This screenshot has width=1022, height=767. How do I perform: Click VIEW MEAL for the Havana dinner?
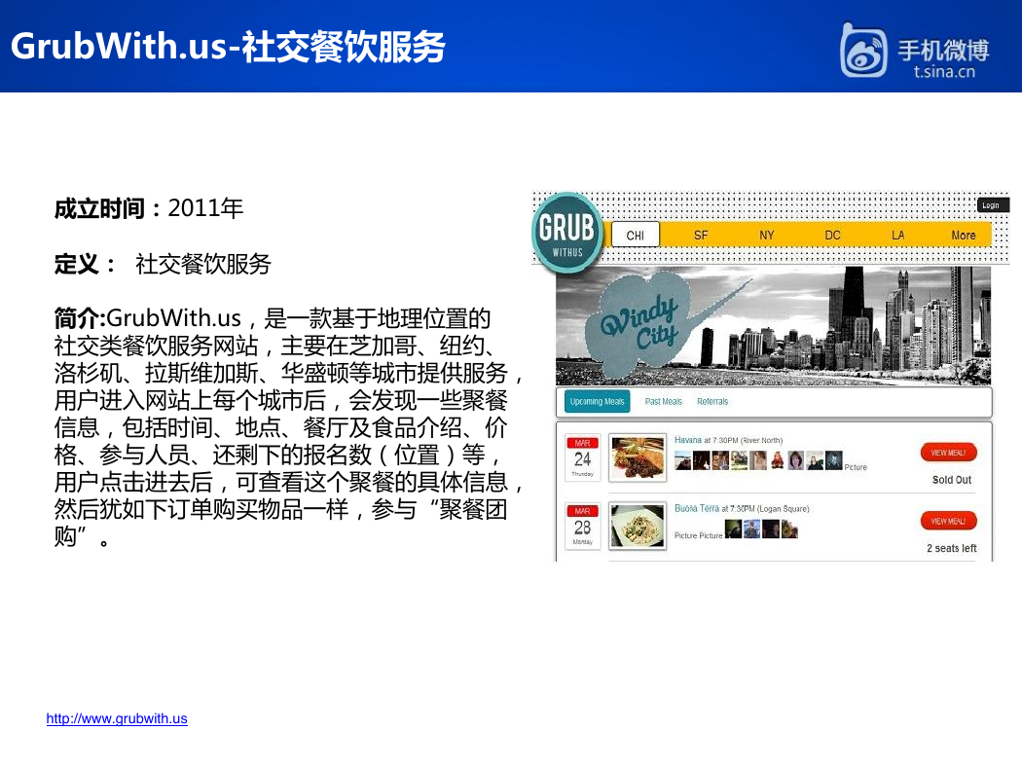coord(948,453)
